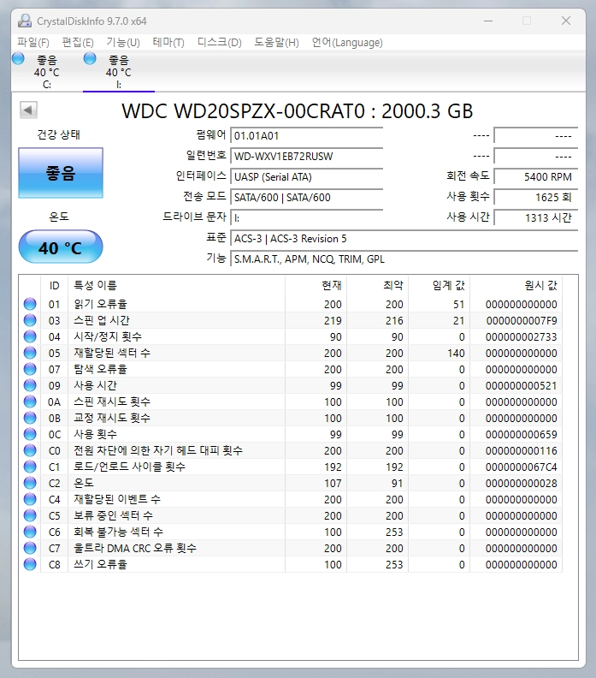
Task: Minimize the CrystalDiskInfo window
Action: click(x=488, y=21)
